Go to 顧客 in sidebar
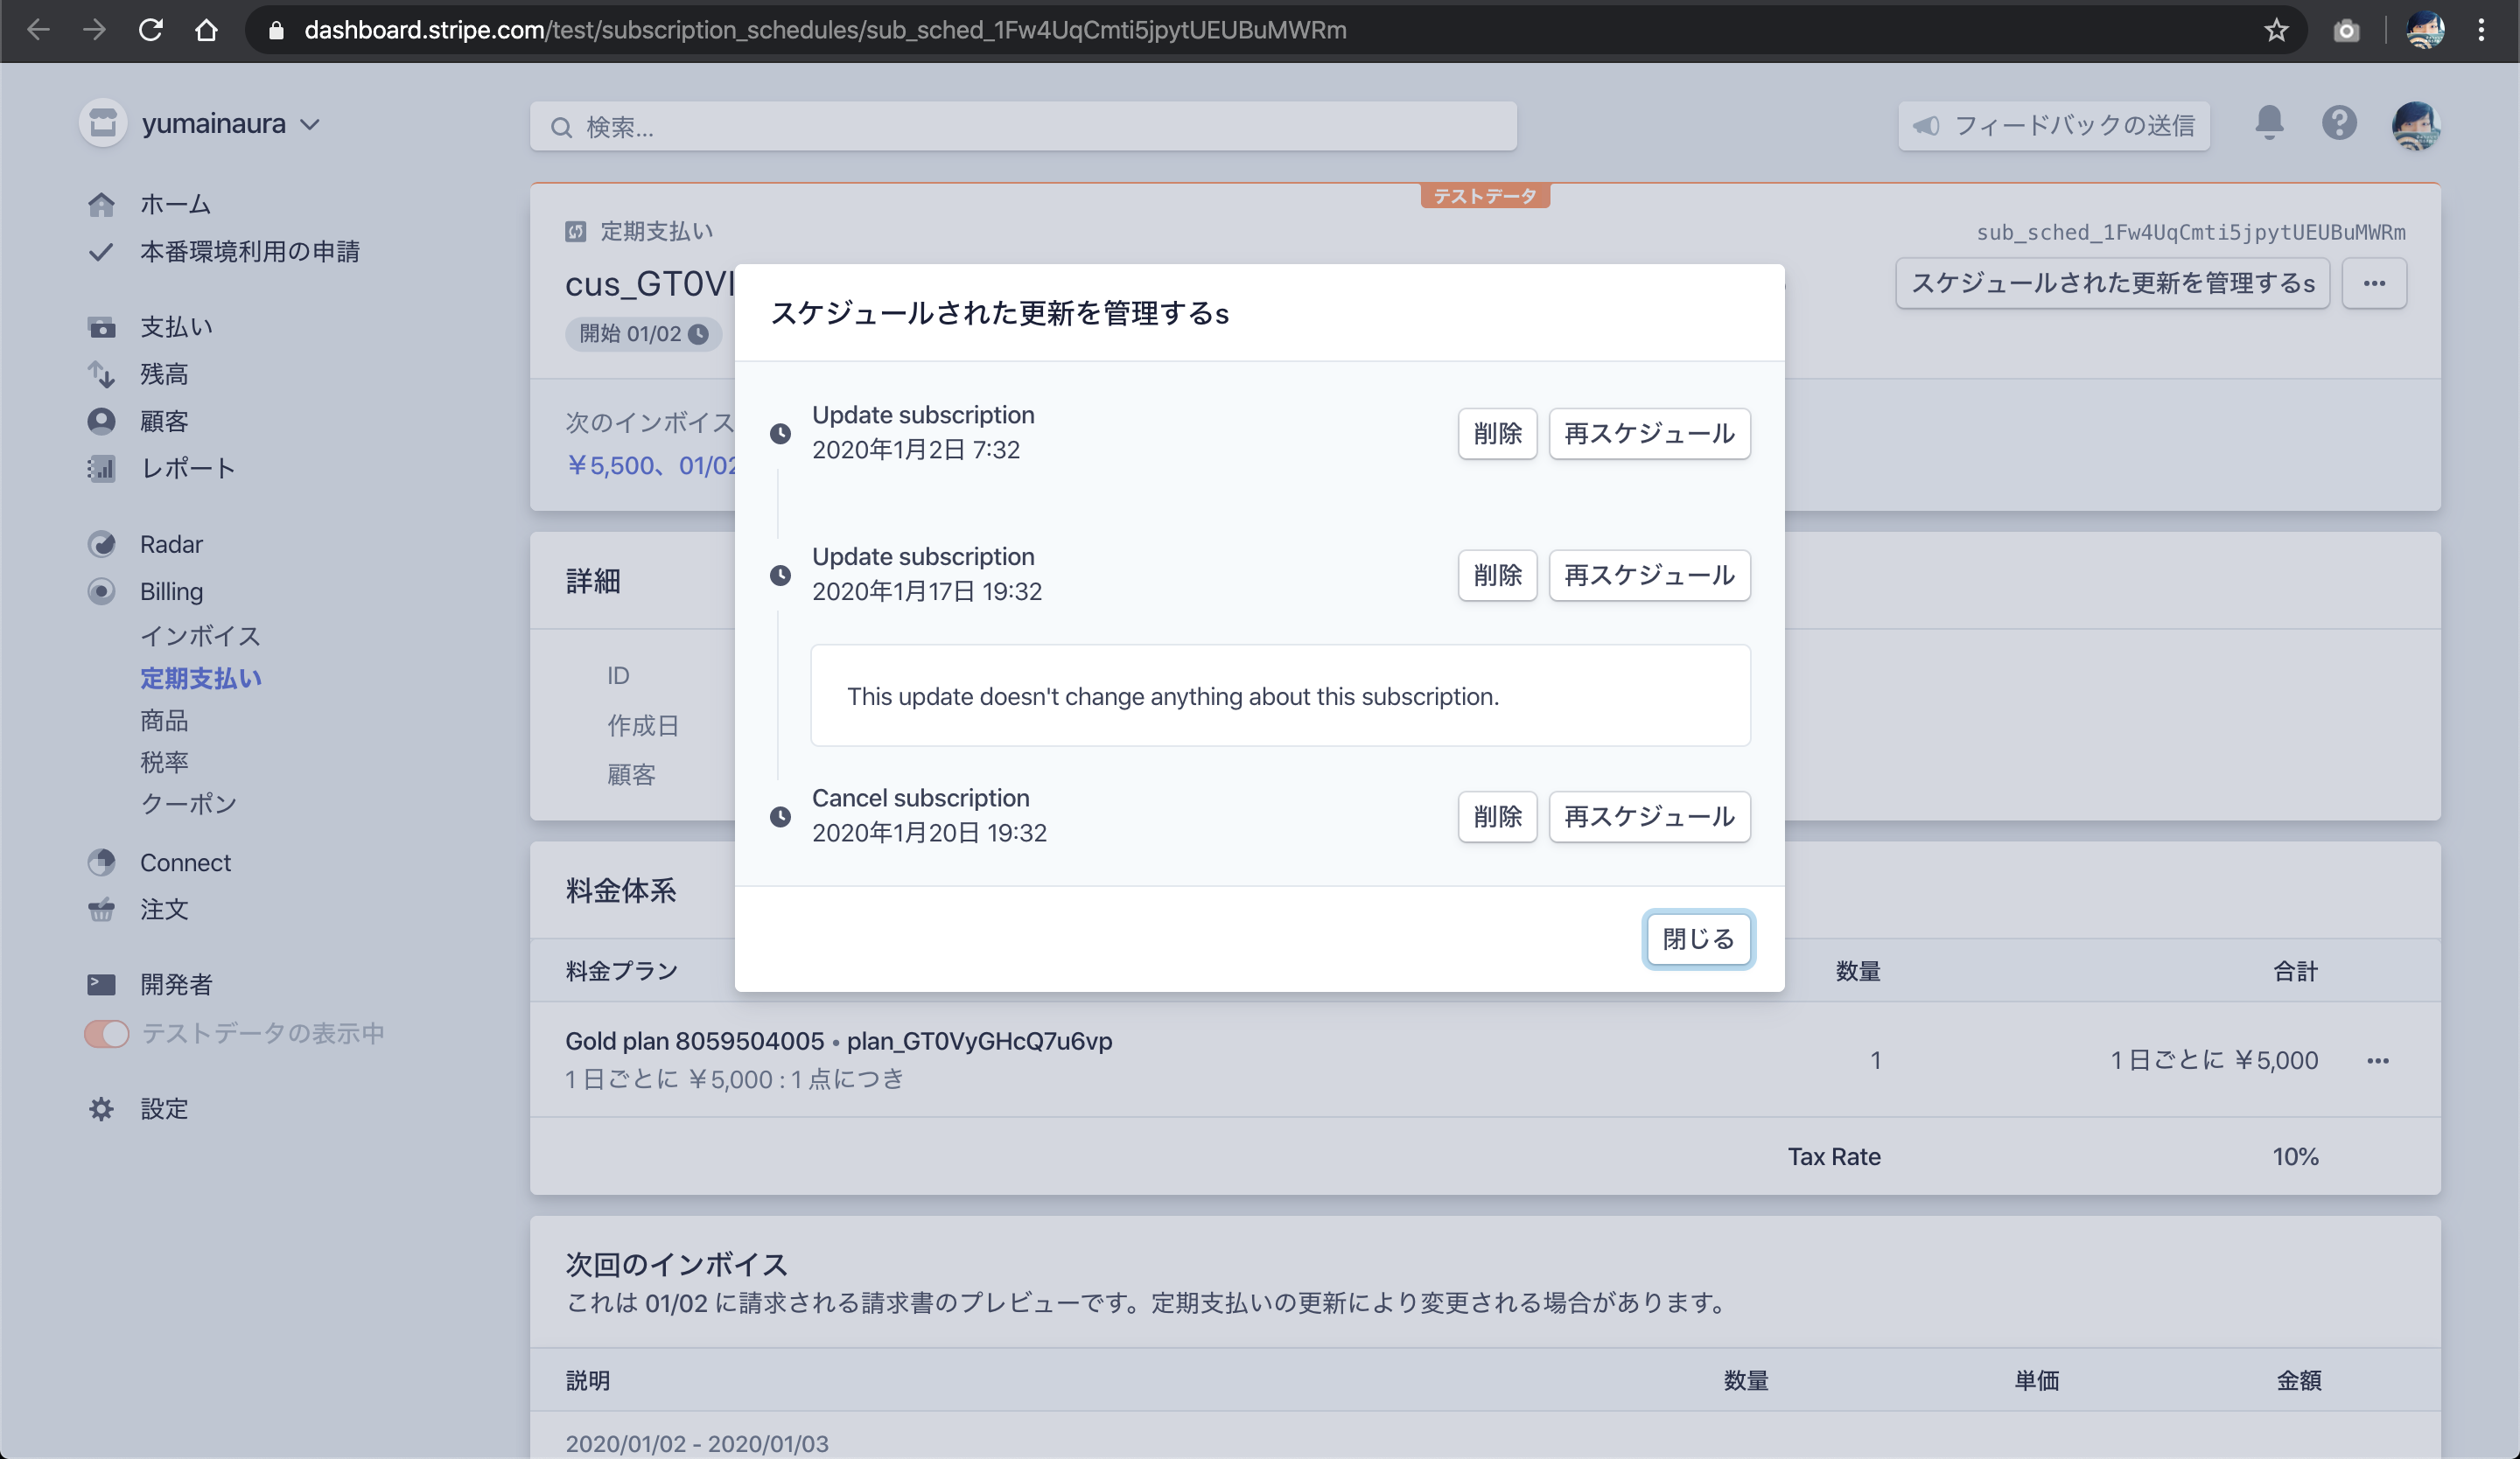Viewport: 2520px width, 1459px height. click(x=164, y=422)
